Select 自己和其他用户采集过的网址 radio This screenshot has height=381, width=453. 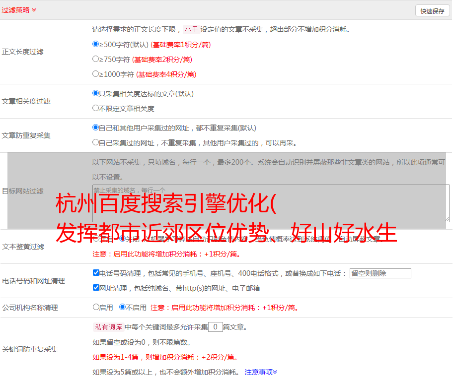tap(95, 127)
